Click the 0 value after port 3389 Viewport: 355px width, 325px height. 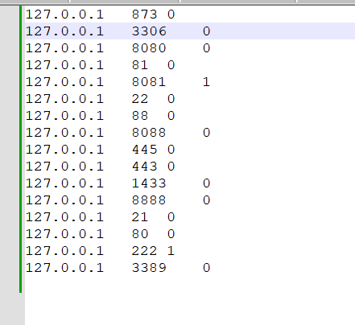[x=206, y=268]
